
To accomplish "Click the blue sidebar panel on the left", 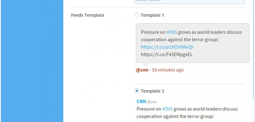I will point(32,61).
